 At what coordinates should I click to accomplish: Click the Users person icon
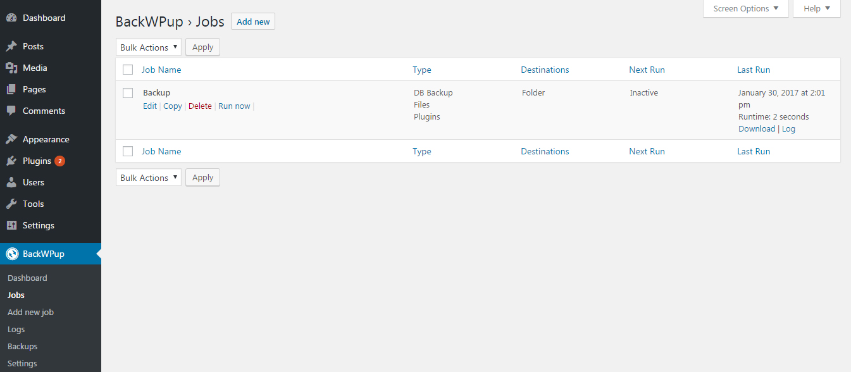tap(11, 182)
